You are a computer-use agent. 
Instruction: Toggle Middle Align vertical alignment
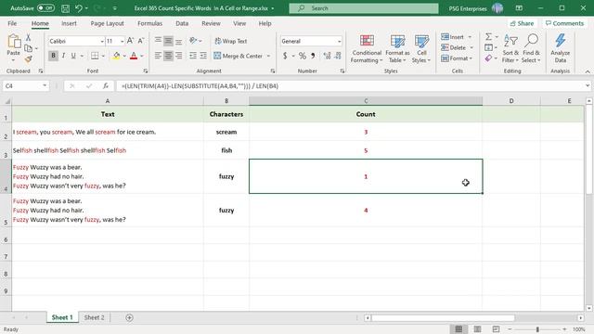click(x=168, y=41)
